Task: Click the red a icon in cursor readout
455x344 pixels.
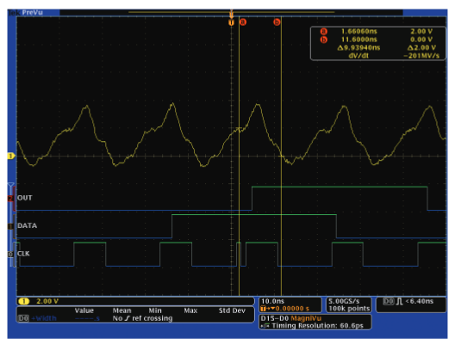Action: click(323, 31)
